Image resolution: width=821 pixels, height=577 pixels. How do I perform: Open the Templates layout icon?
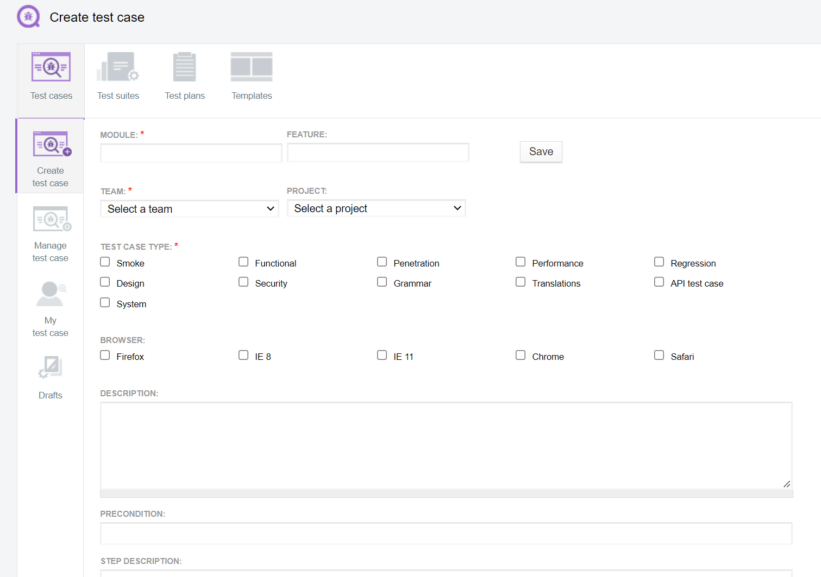(252, 67)
